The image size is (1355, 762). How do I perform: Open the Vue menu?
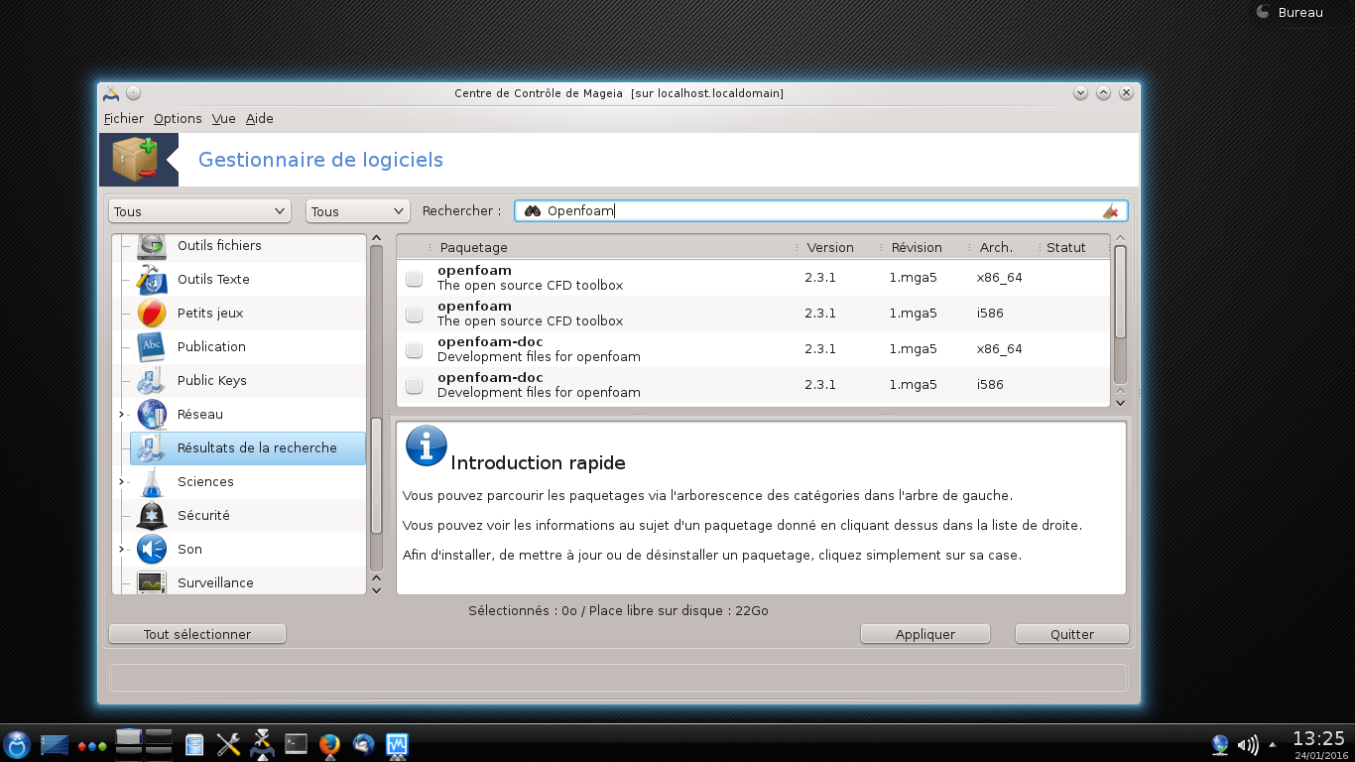click(x=223, y=118)
